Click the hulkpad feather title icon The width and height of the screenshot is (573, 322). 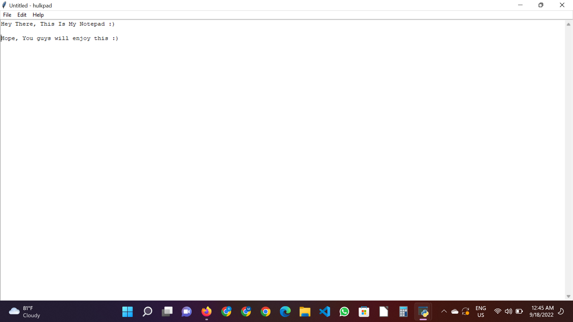4,5
